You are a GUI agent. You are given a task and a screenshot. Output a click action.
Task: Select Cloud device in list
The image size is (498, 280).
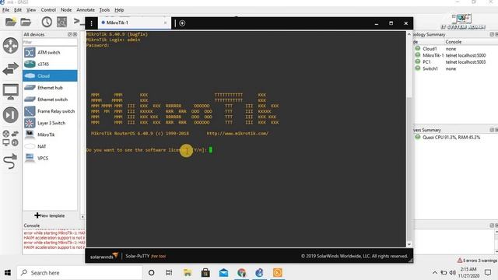pos(50,76)
